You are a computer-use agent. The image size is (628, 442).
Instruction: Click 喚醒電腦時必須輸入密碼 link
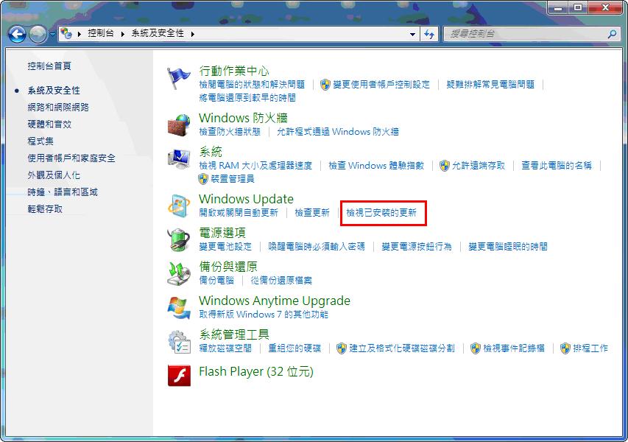pyautogui.click(x=317, y=247)
